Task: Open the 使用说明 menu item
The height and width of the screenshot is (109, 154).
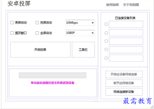Action: click(x=112, y=5)
